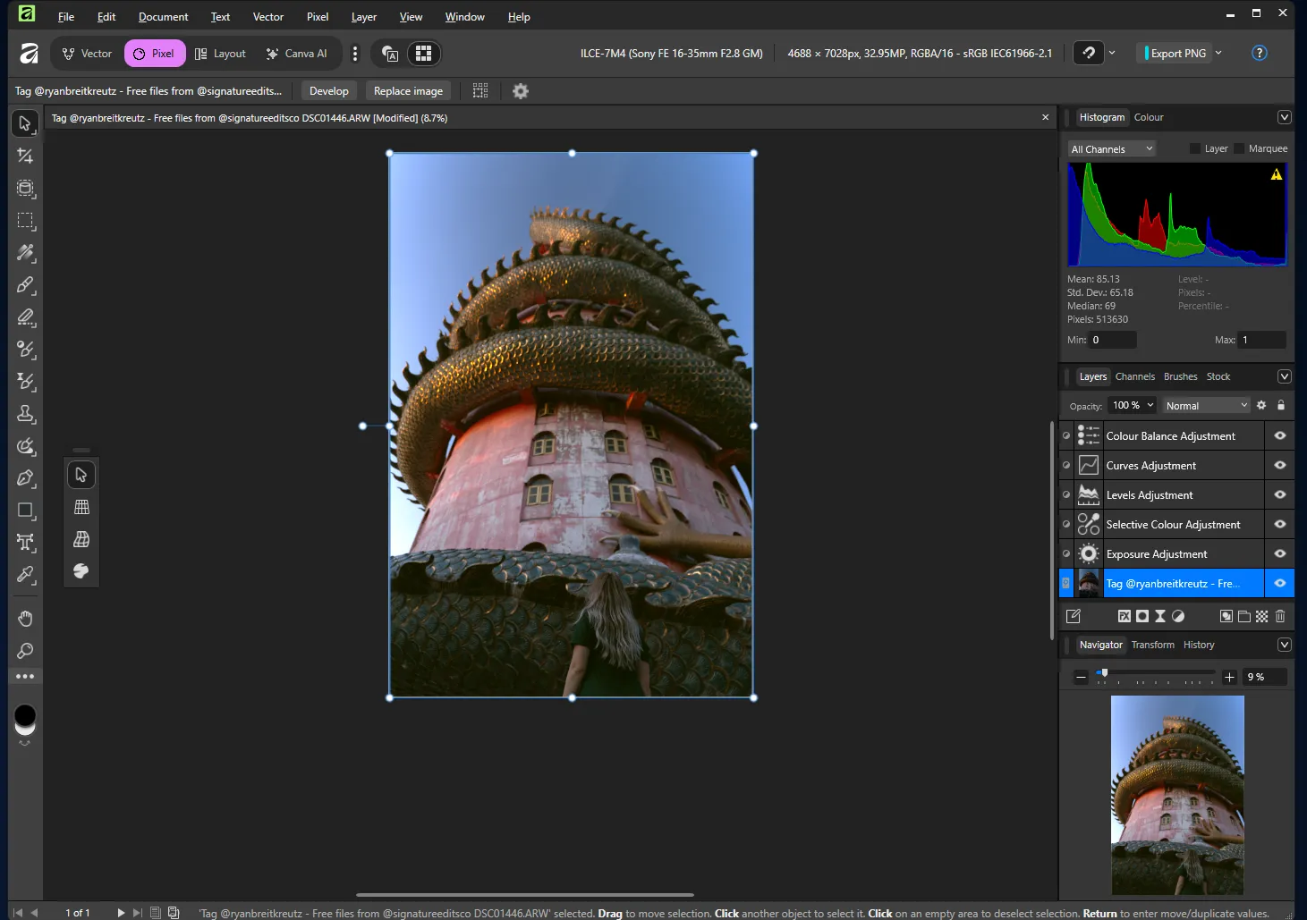Switch to the Channels tab

pos(1134,376)
